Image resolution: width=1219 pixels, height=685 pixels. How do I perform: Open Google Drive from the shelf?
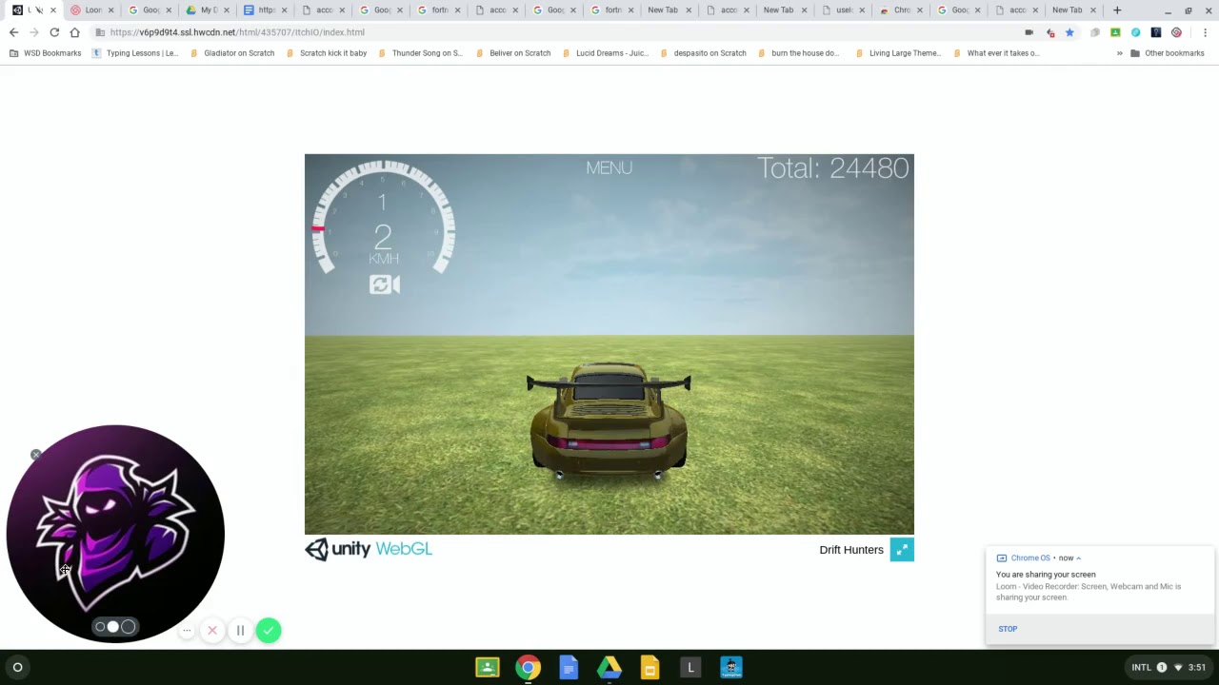(609, 668)
